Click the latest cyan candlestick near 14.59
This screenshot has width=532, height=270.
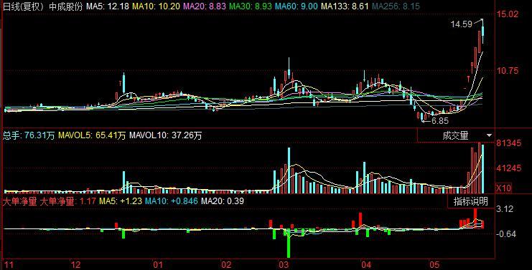point(482,31)
